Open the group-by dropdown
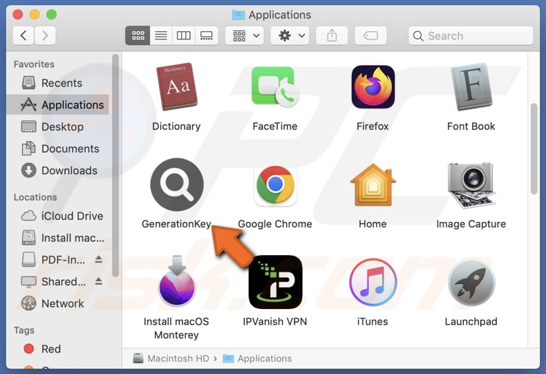 coord(245,35)
